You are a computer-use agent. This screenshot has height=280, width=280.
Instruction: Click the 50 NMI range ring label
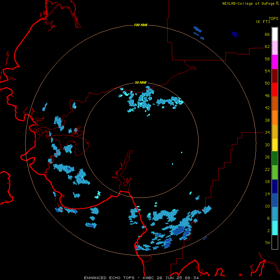click(x=141, y=82)
